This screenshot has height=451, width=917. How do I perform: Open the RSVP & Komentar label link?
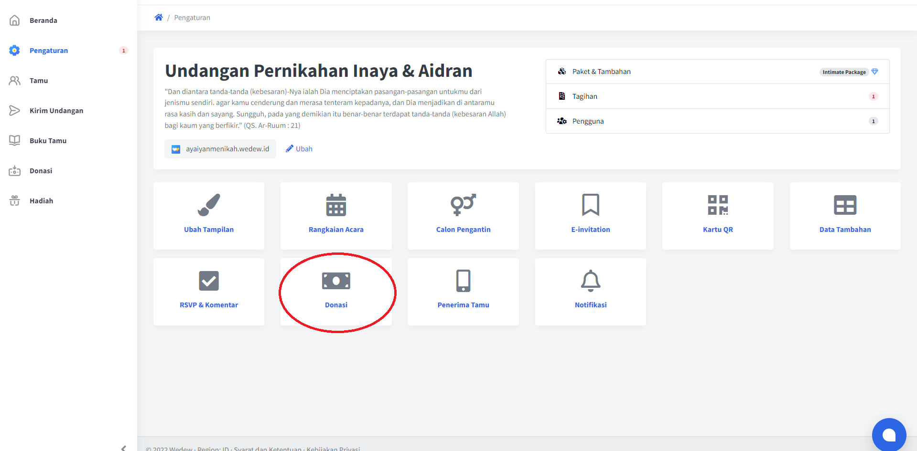(209, 305)
